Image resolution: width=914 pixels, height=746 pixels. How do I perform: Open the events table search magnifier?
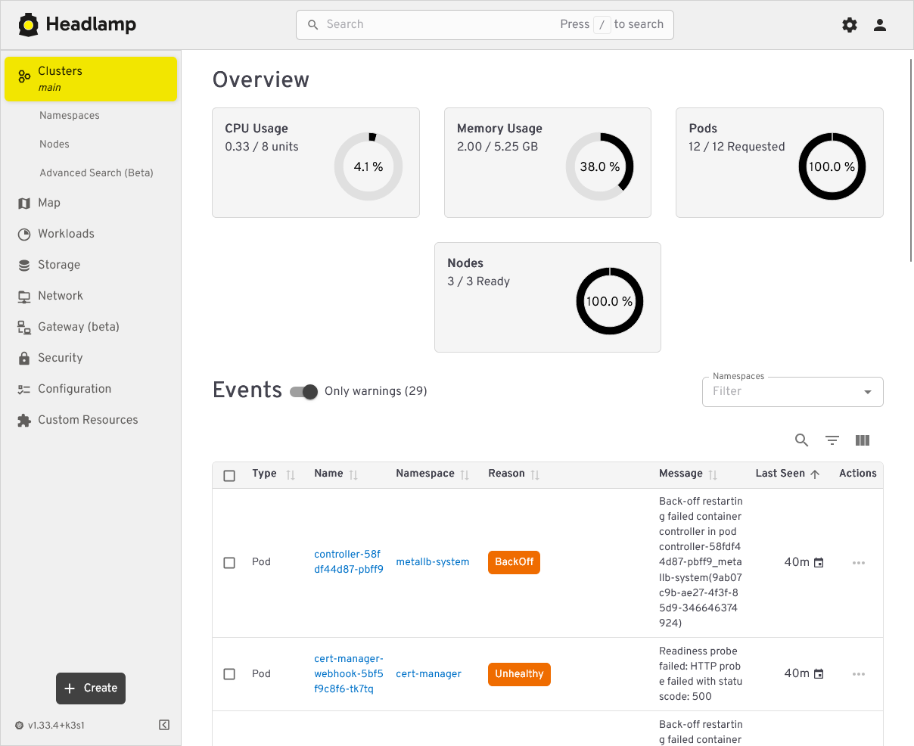coord(801,440)
